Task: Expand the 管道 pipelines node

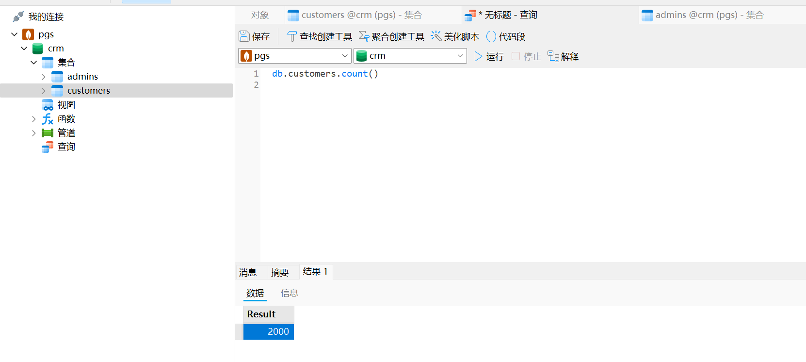Action: pos(34,133)
